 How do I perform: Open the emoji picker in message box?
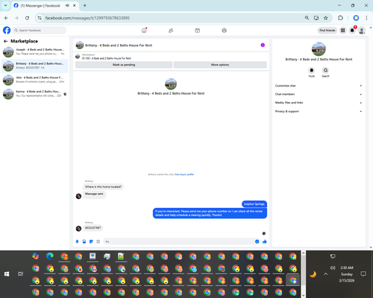[x=257, y=241]
